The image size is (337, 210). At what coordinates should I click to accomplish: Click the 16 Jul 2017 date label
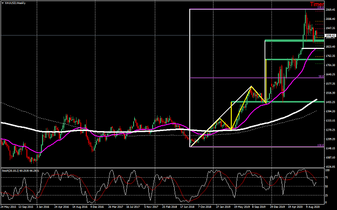click(x=133, y=207)
